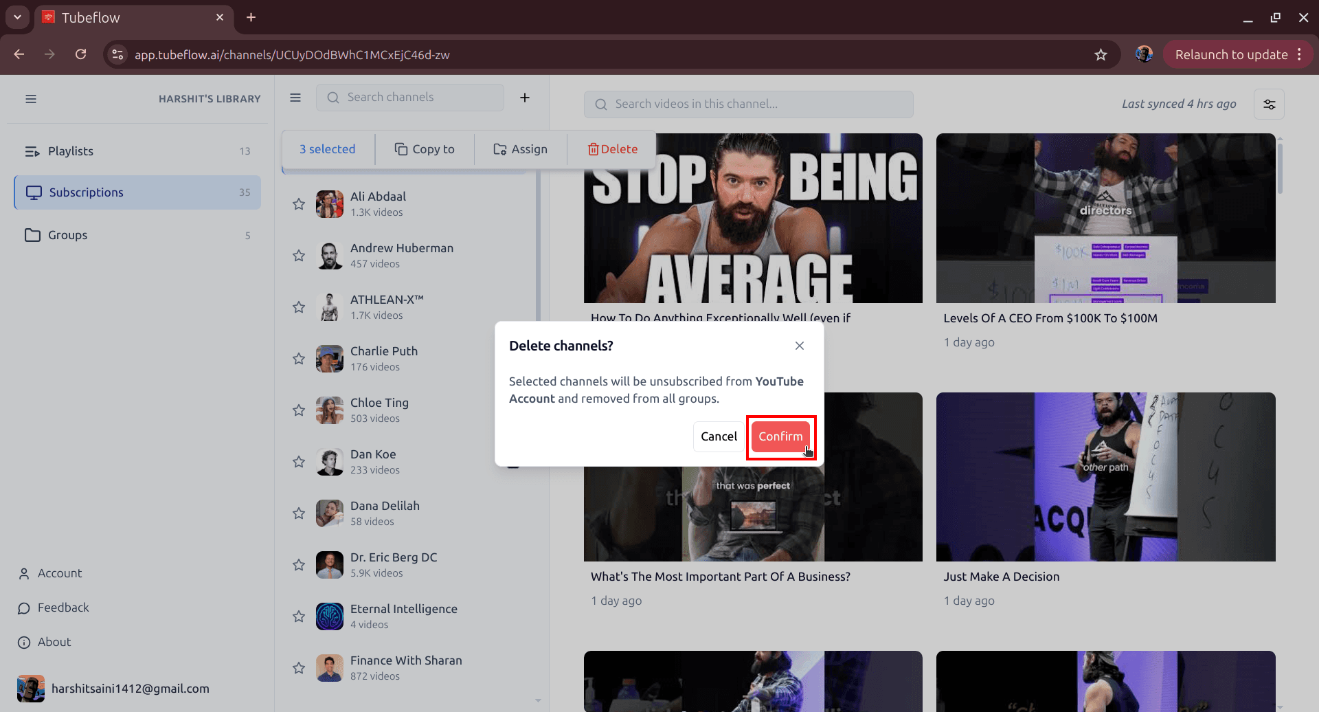Click the Delete trash icon
Screen dimensions: 1319x712
pyautogui.click(x=592, y=148)
